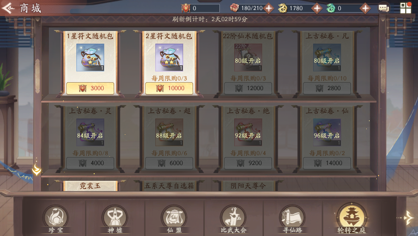Open the grid menu icon at top right

coord(405,8)
